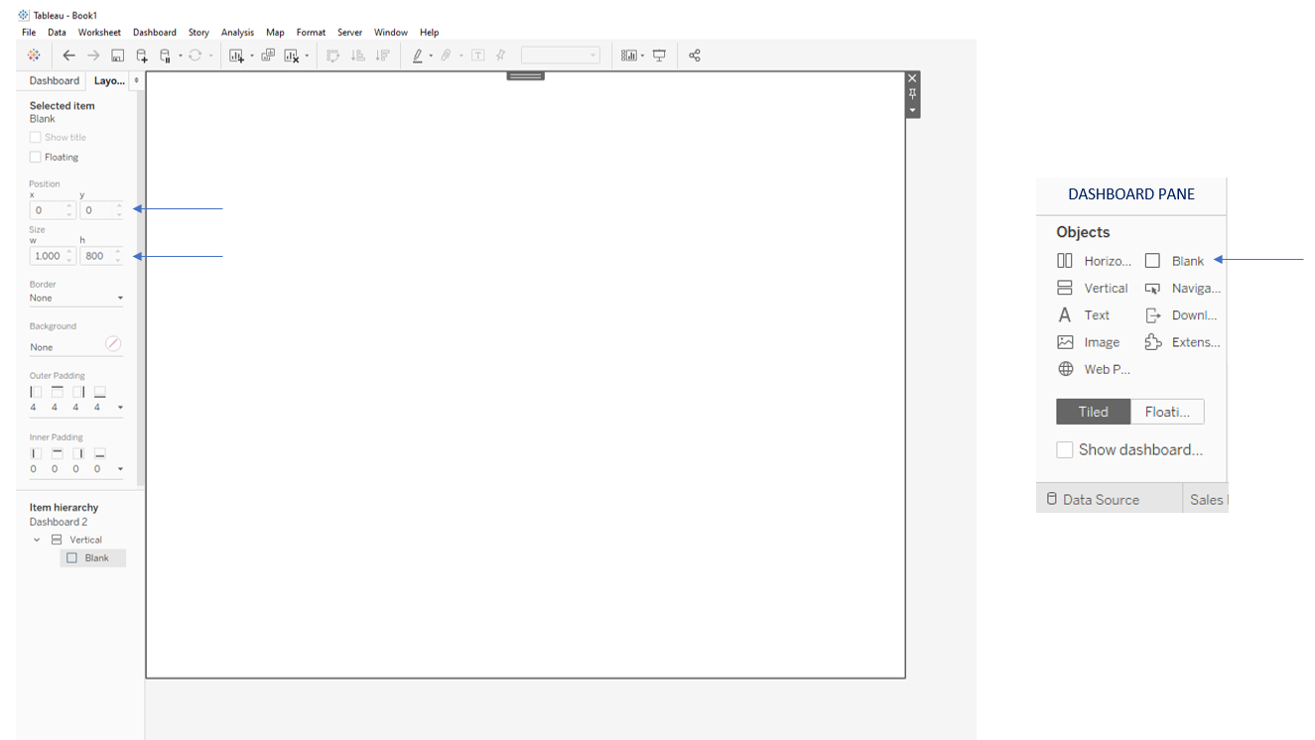Viewport: 1315px width, 740px height.
Task: Click the Size width field showing 1,000
Action: 53,256
